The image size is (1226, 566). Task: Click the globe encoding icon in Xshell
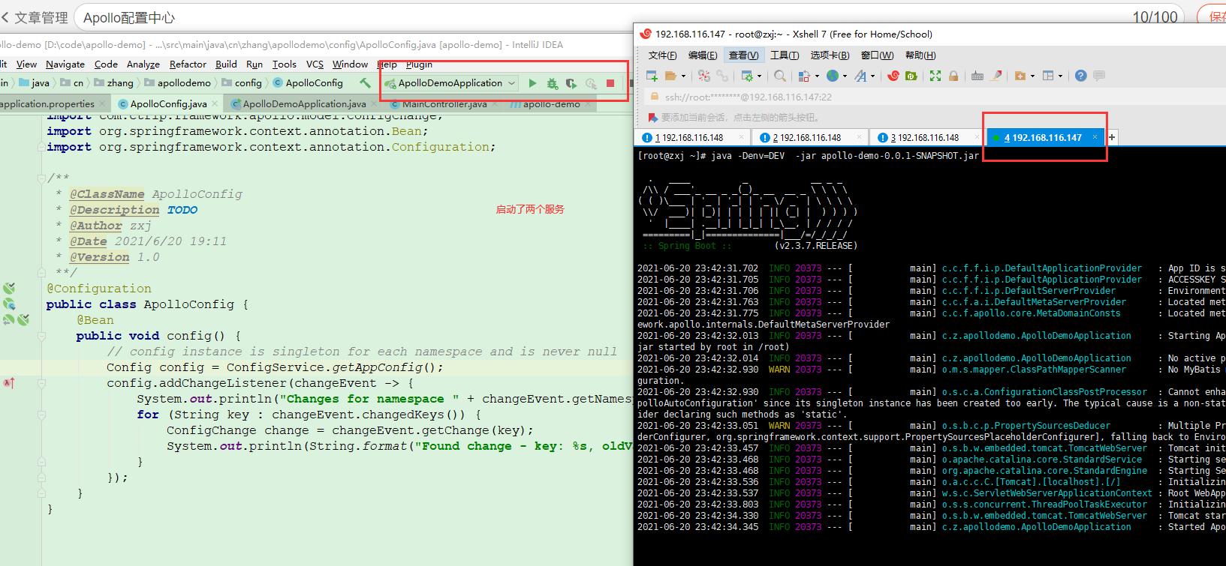click(832, 76)
